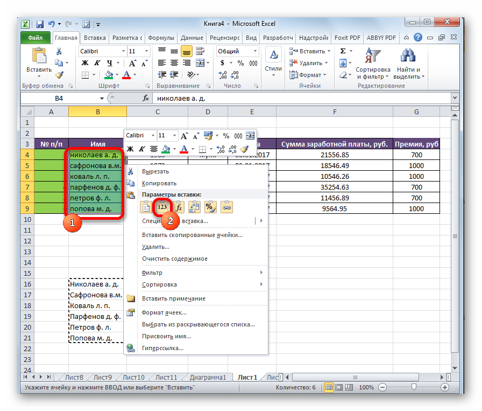This screenshot has width=482, height=411.
Task: Click the formula bar input field
Action: click(301, 99)
